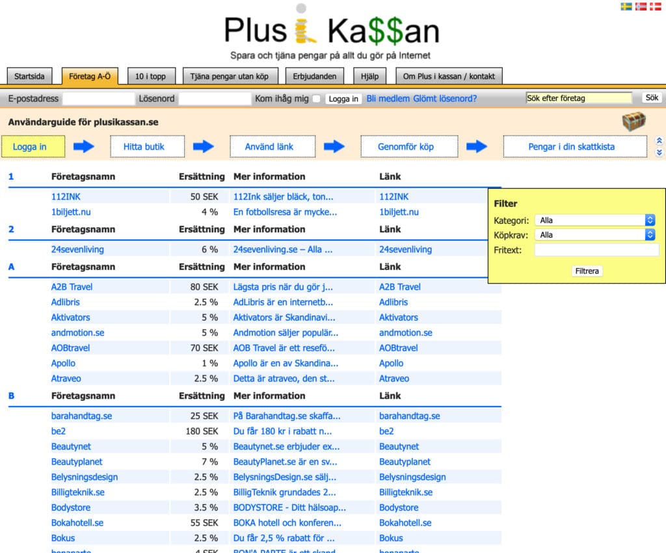Click section letter B heading
This screenshot has height=553, width=666.
coord(12,396)
